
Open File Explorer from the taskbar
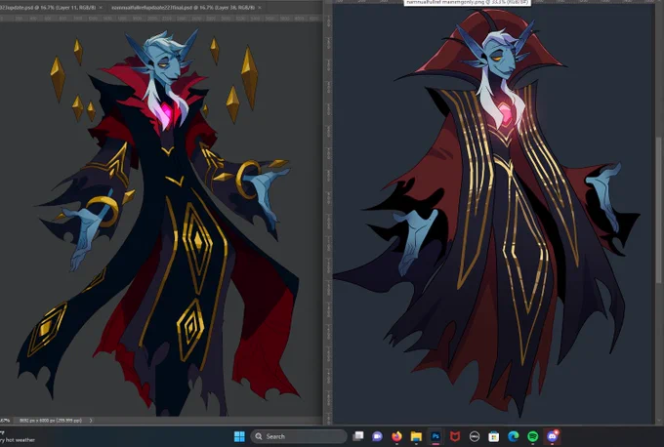[x=416, y=436]
